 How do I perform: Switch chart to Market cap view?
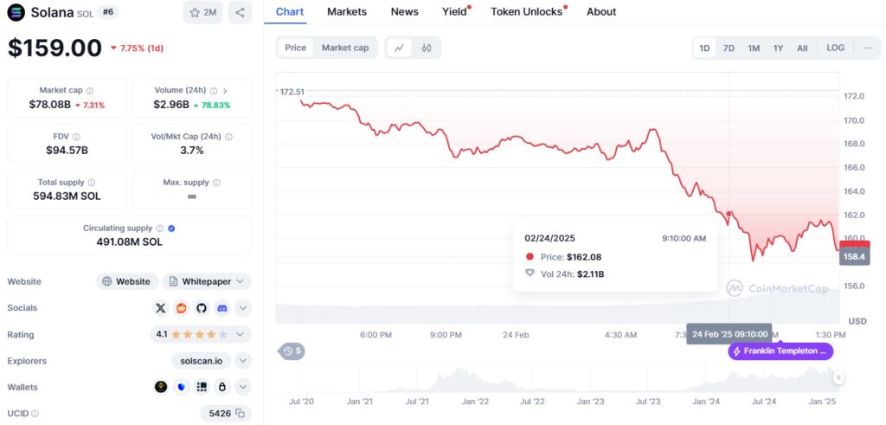[x=344, y=48]
